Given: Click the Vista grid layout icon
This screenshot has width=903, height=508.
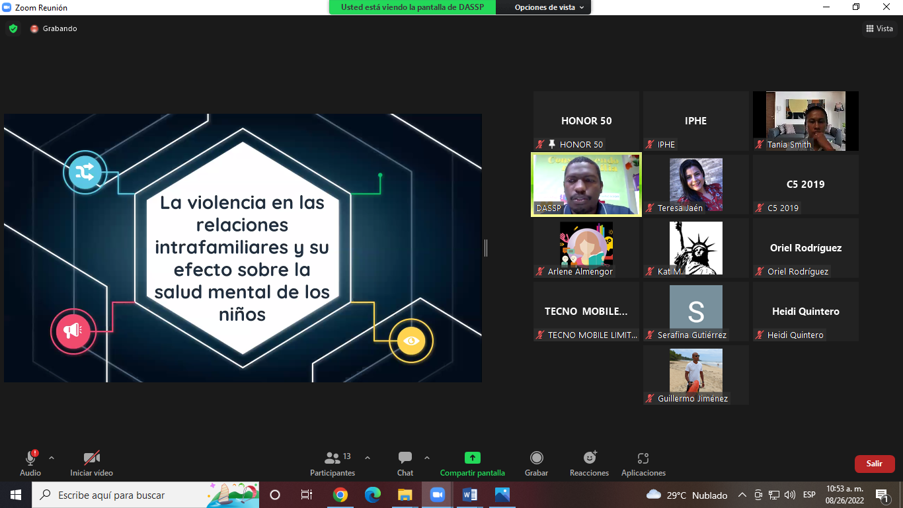Looking at the screenshot, I should 869,28.
